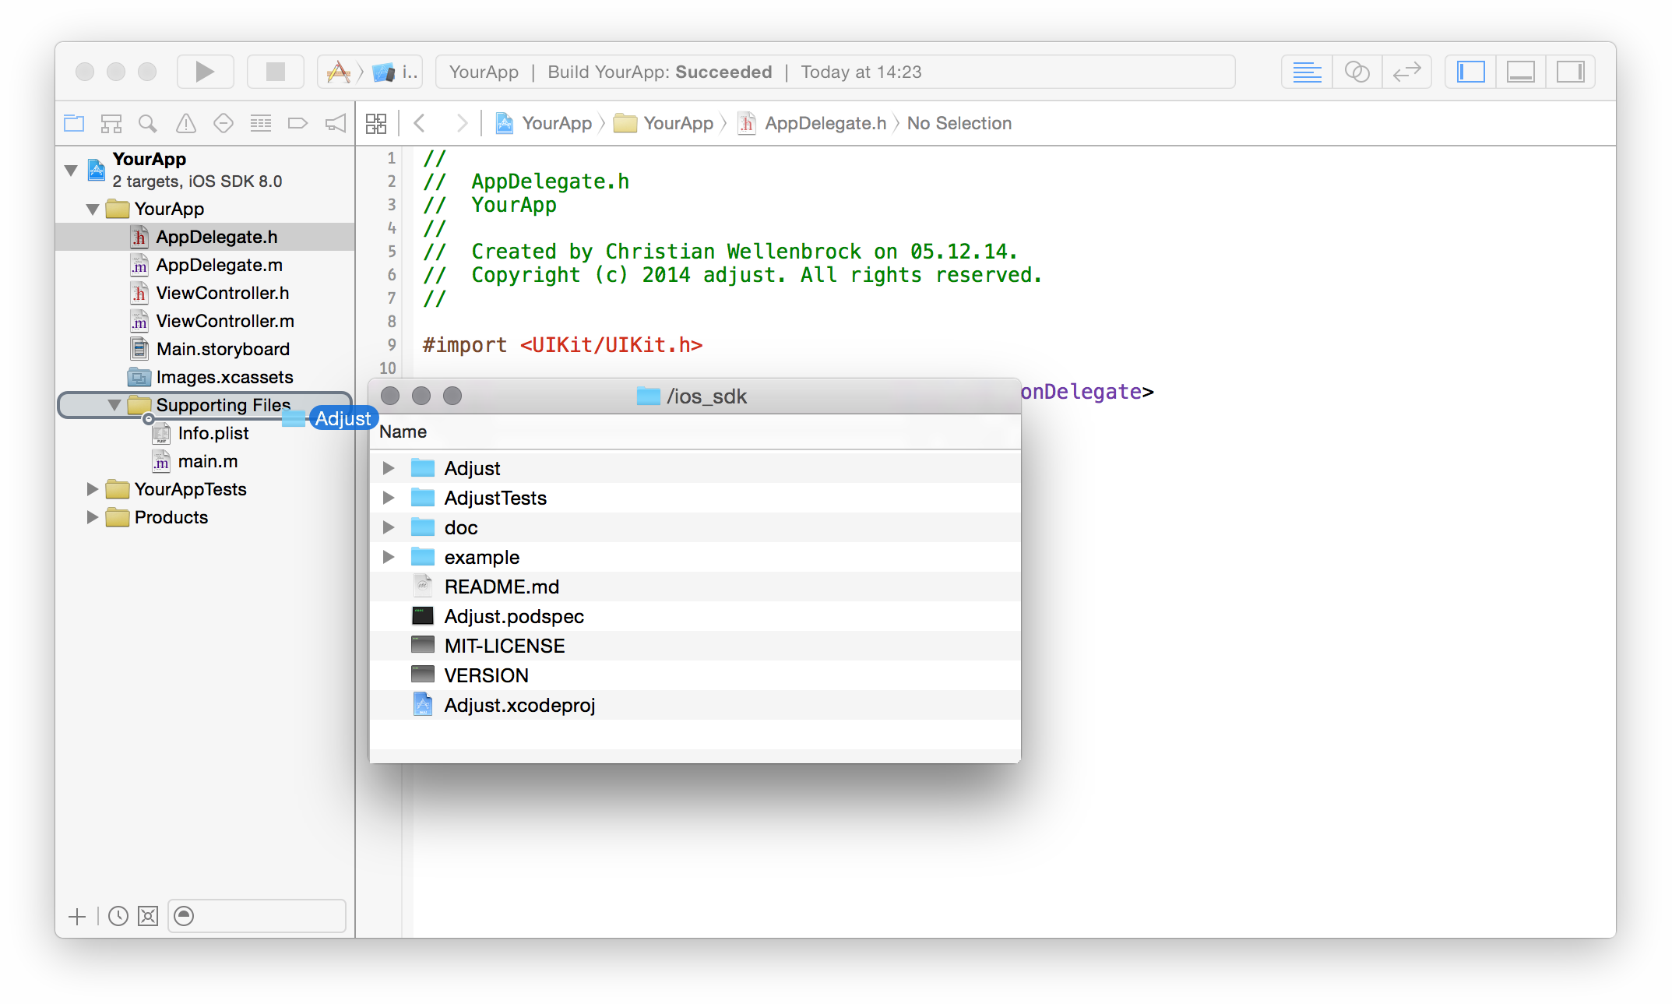Viewport: 1672px width, 1004px height.
Task: Click the Add (+) button at bottom
Action: 77,917
